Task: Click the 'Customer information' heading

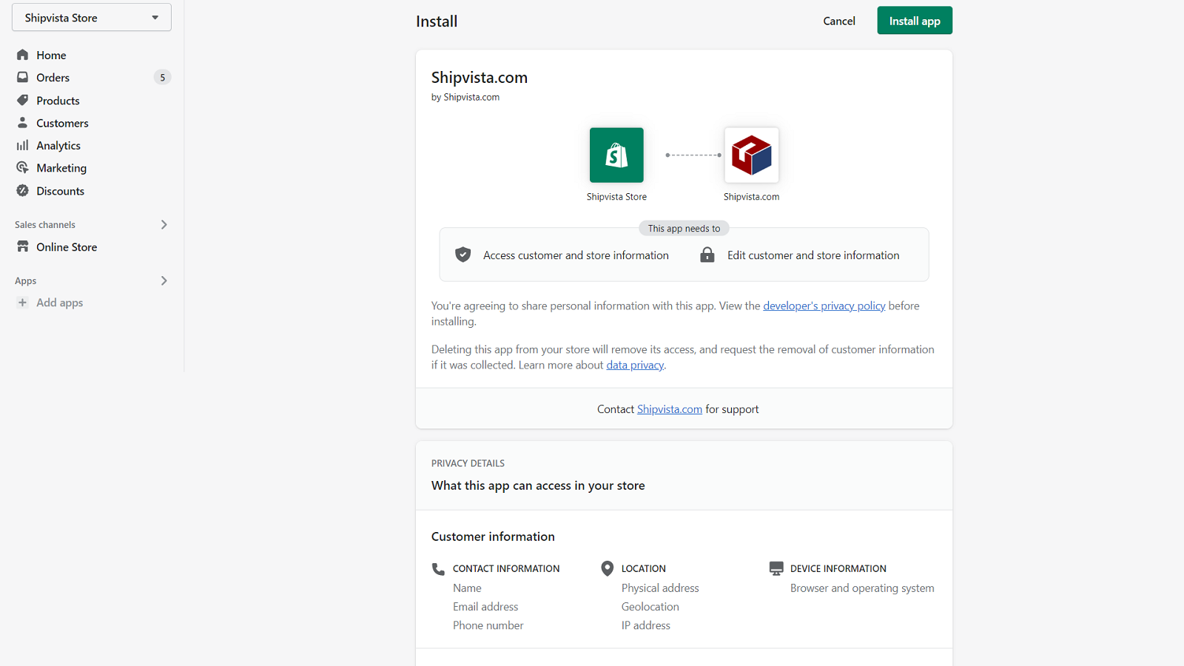Action: pyautogui.click(x=493, y=536)
